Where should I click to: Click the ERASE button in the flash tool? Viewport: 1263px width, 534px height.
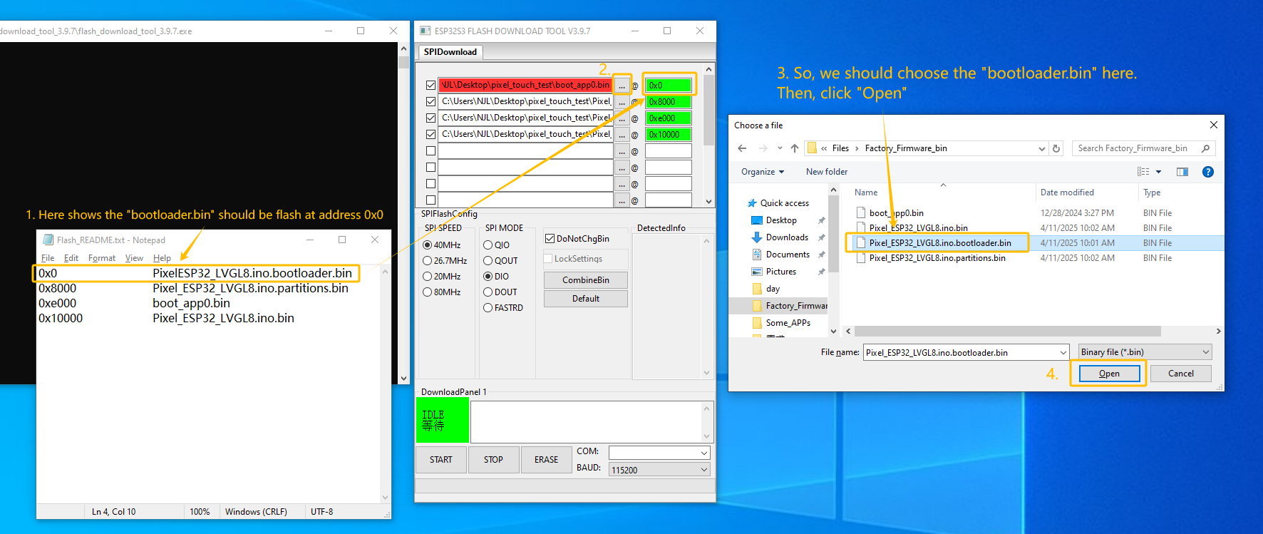click(x=547, y=460)
